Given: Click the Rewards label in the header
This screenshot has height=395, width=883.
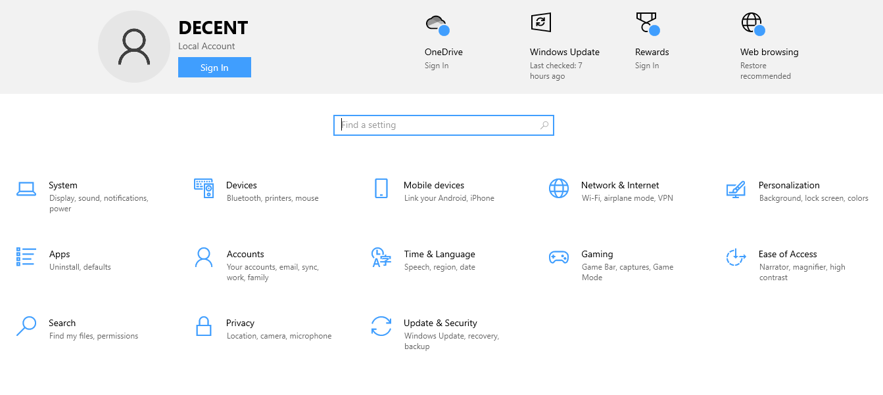Looking at the screenshot, I should coord(652,52).
